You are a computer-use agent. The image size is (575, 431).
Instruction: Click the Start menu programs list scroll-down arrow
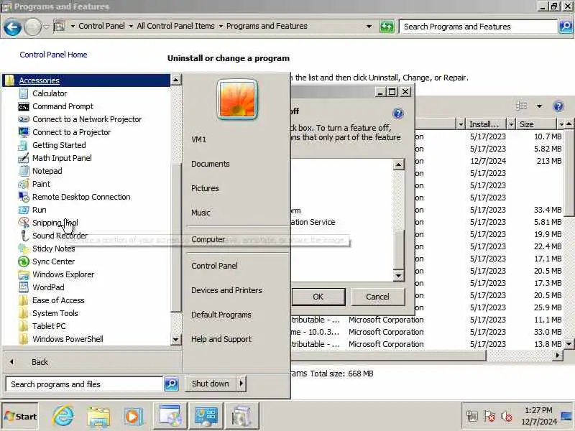175,340
